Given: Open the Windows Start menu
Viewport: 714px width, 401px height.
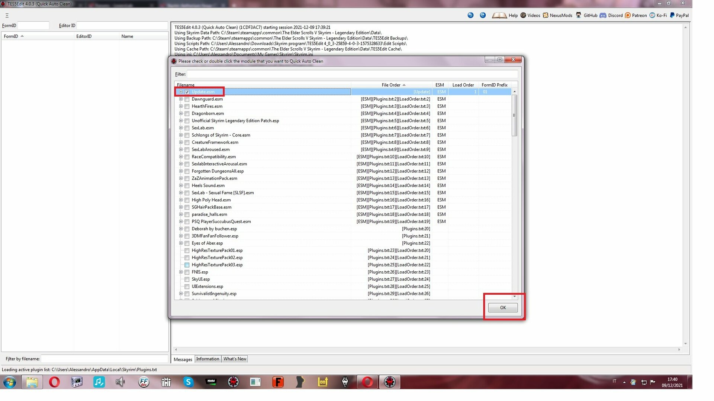Looking at the screenshot, I should point(10,382).
